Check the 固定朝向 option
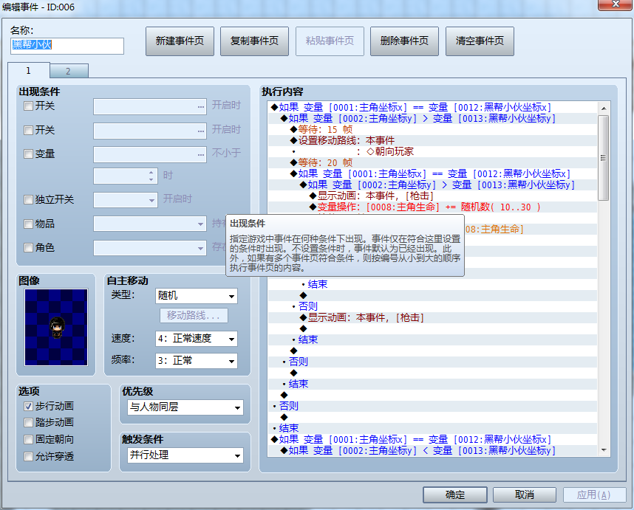This screenshot has height=510, width=634. (x=28, y=439)
